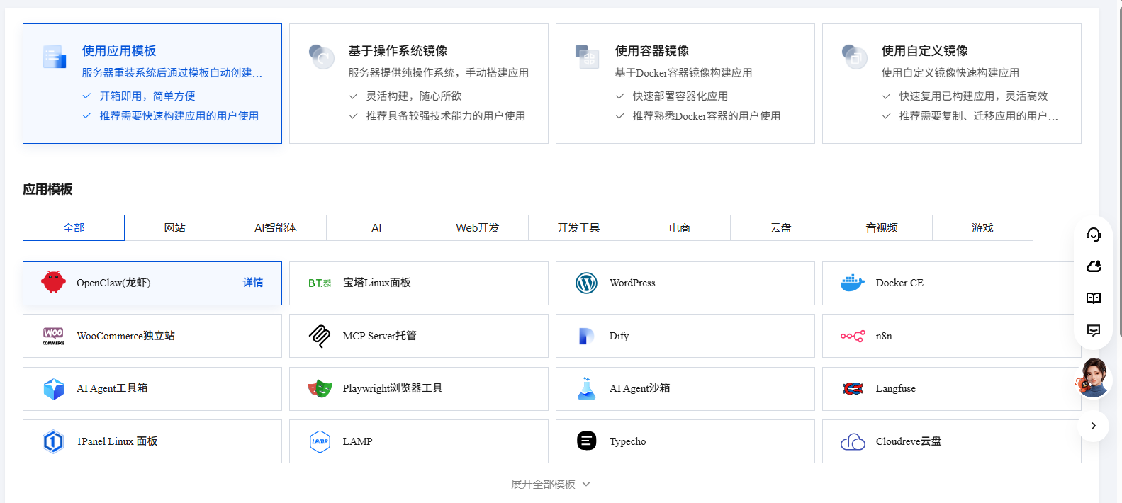Select the 基于操作系统镜像 option card
Screen dimensions: 1122x503
(x=419, y=84)
